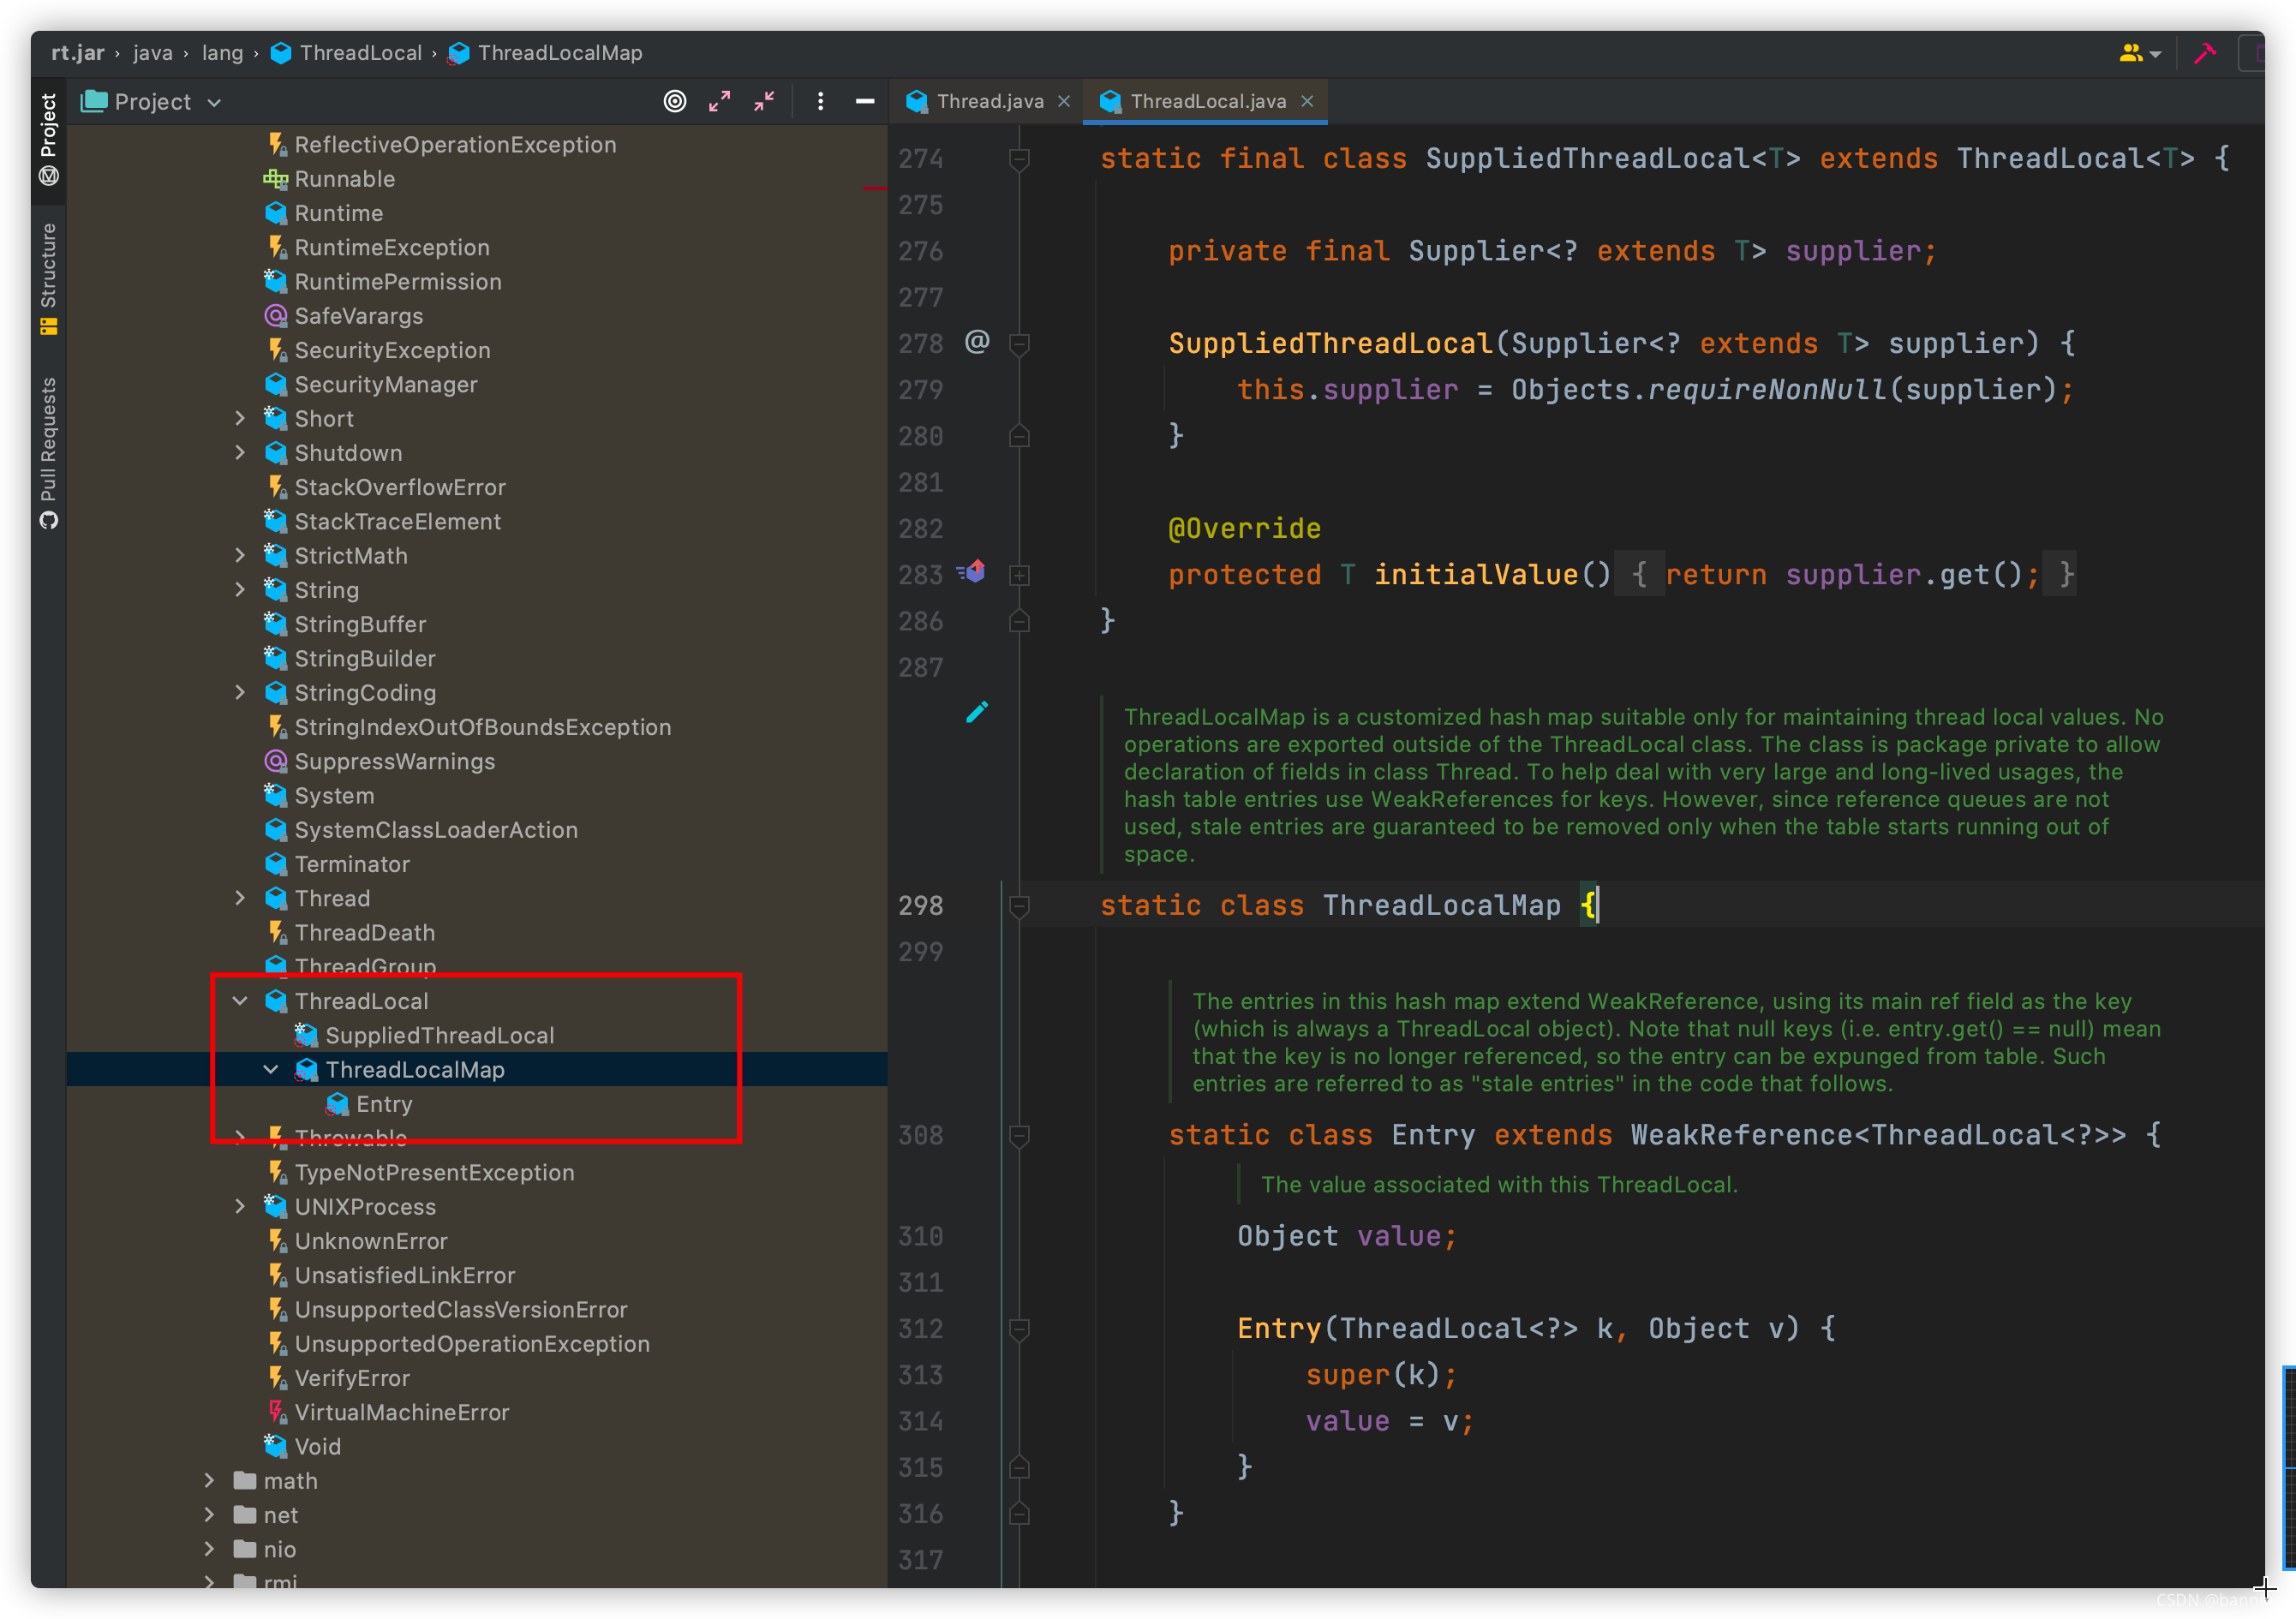Viewport: 2296px width, 1619px height.
Task: Toggle code folding at line 274
Action: click(x=1019, y=159)
